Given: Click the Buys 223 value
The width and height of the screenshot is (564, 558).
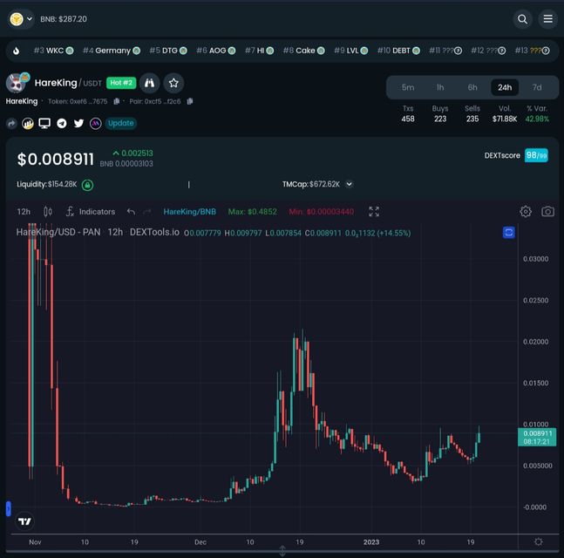Looking at the screenshot, I should pos(440,119).
